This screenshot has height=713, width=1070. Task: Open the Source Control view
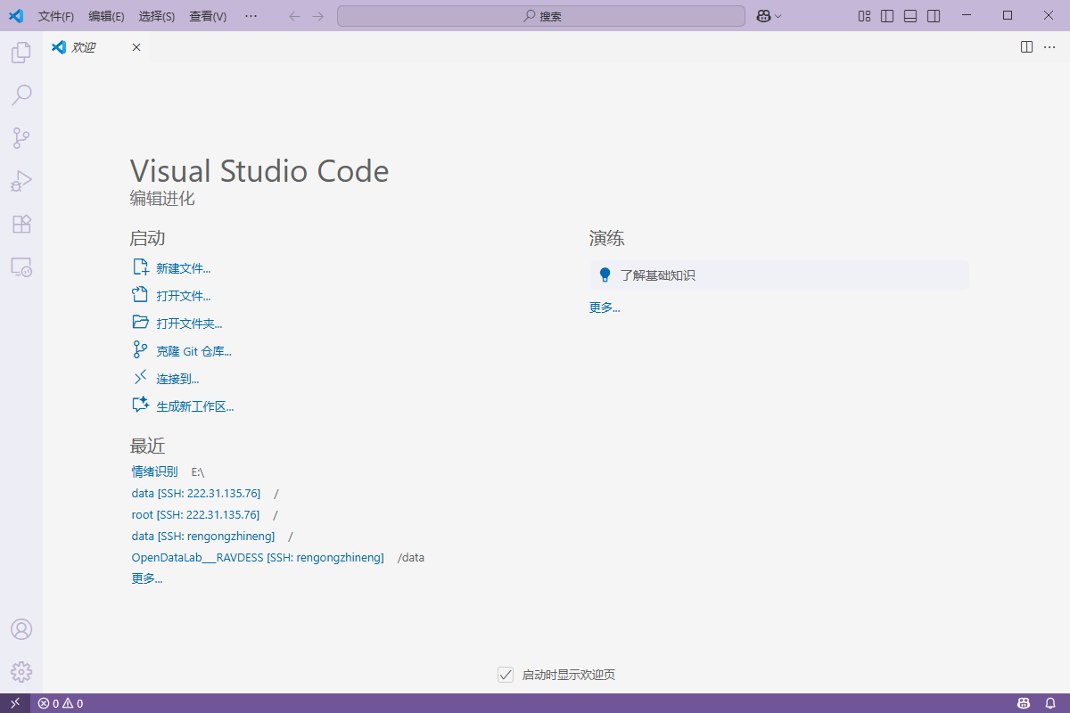pyautogui.click(x=21, y=138)
